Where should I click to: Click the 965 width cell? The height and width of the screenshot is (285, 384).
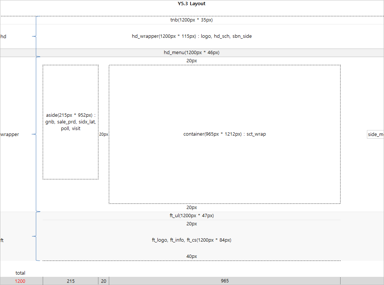coord(225,281)
